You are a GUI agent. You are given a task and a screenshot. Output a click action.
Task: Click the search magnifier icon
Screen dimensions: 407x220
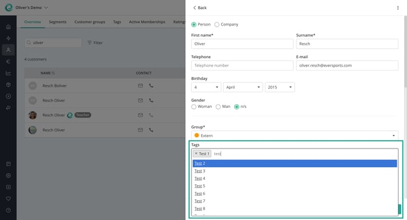coord(29,42)
